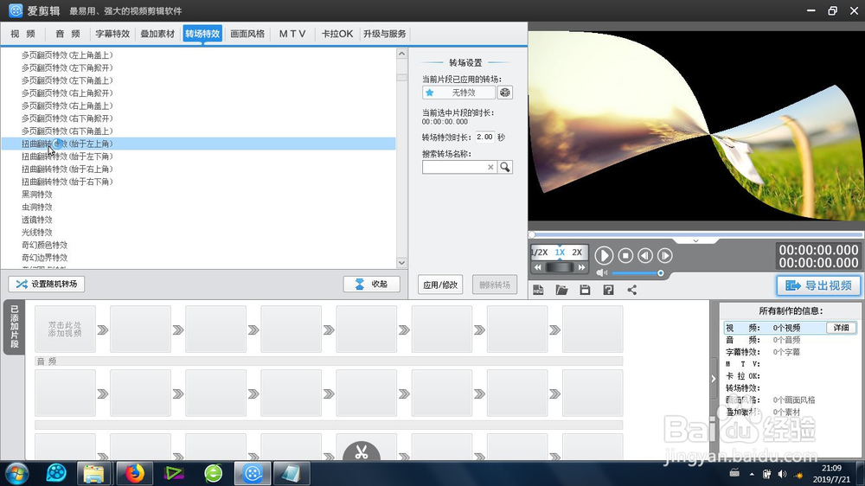Save the project with the floppy disk icon

pyautogui.click(x=586, y=290)
